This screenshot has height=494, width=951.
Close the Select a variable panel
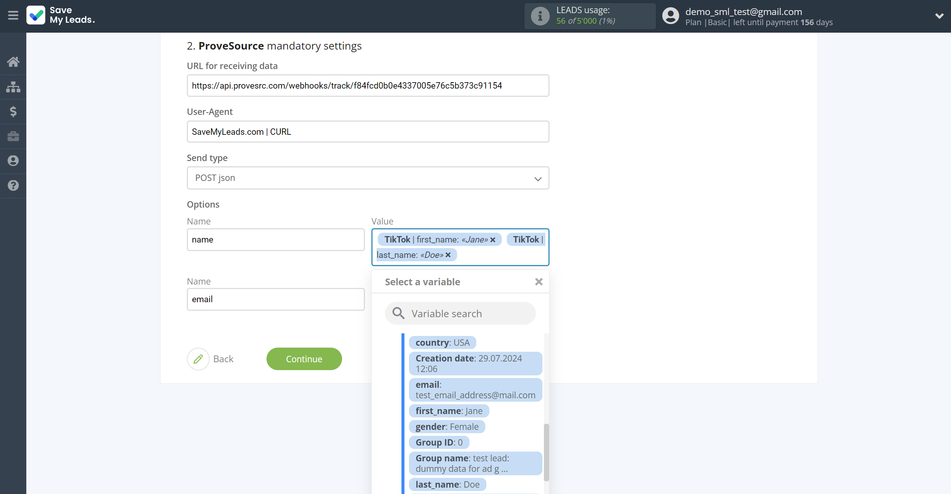pos(539,282)
